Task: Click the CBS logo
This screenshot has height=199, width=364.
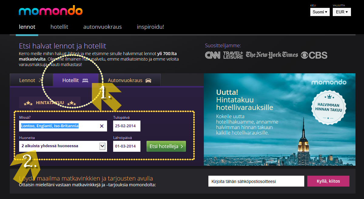Action: (314, 55)
